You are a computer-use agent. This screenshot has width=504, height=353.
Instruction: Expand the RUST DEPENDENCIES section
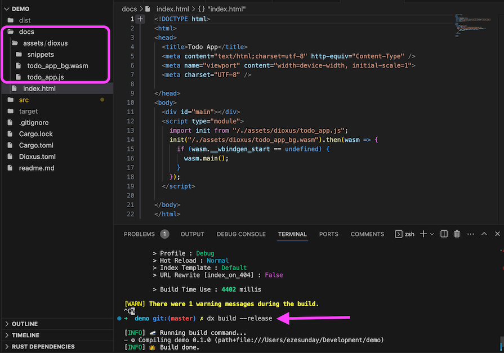(x=39, y=346)
